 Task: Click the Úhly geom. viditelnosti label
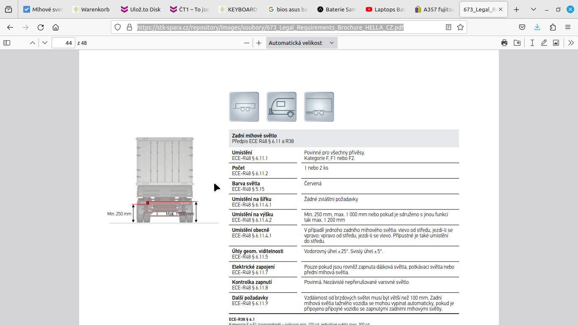tap(258, 251)
